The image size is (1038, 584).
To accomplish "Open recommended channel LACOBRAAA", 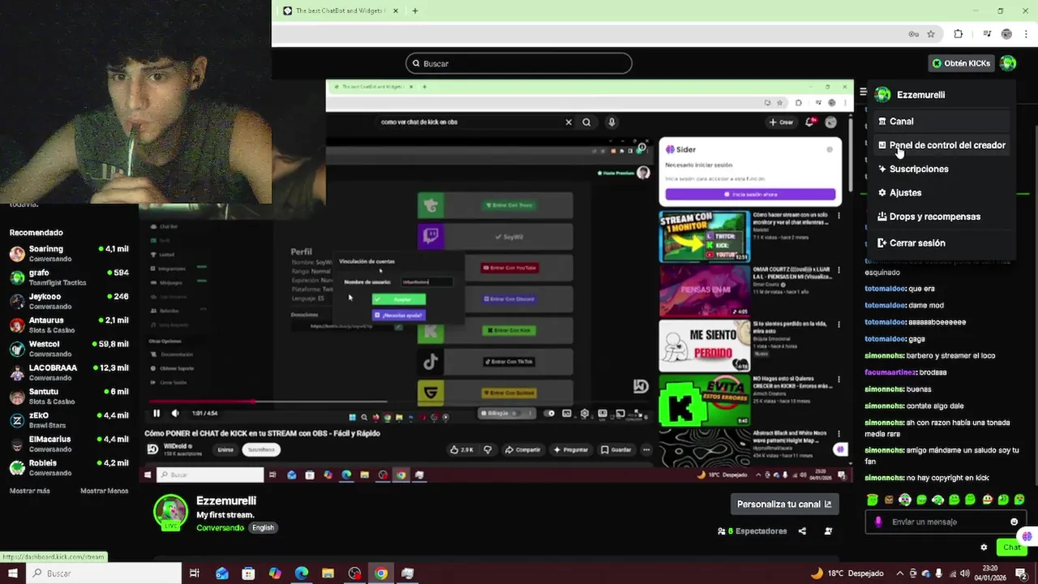I will pyautogui.click(x=69, y=372).
